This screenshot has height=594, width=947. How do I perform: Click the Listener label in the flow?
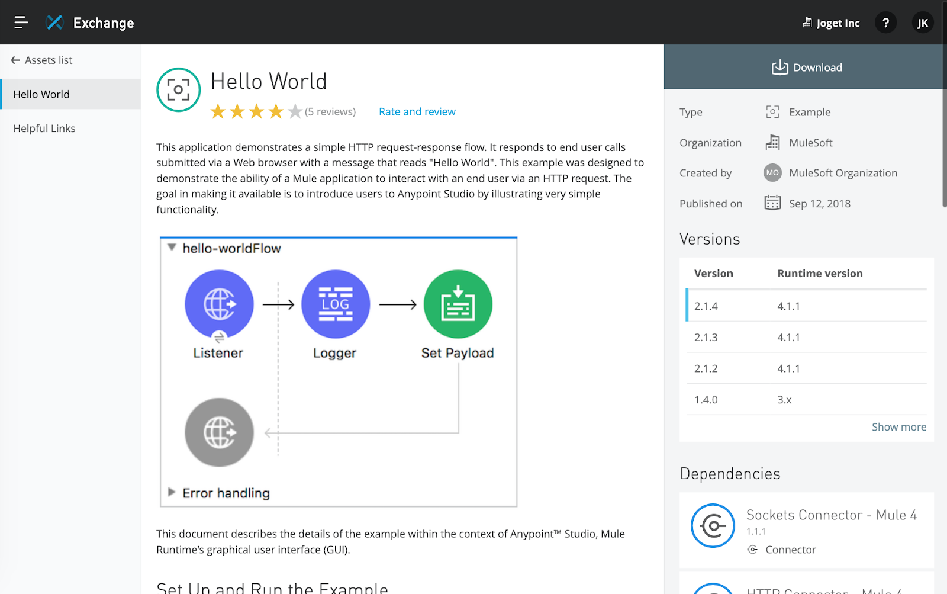[x=218, y=353]
